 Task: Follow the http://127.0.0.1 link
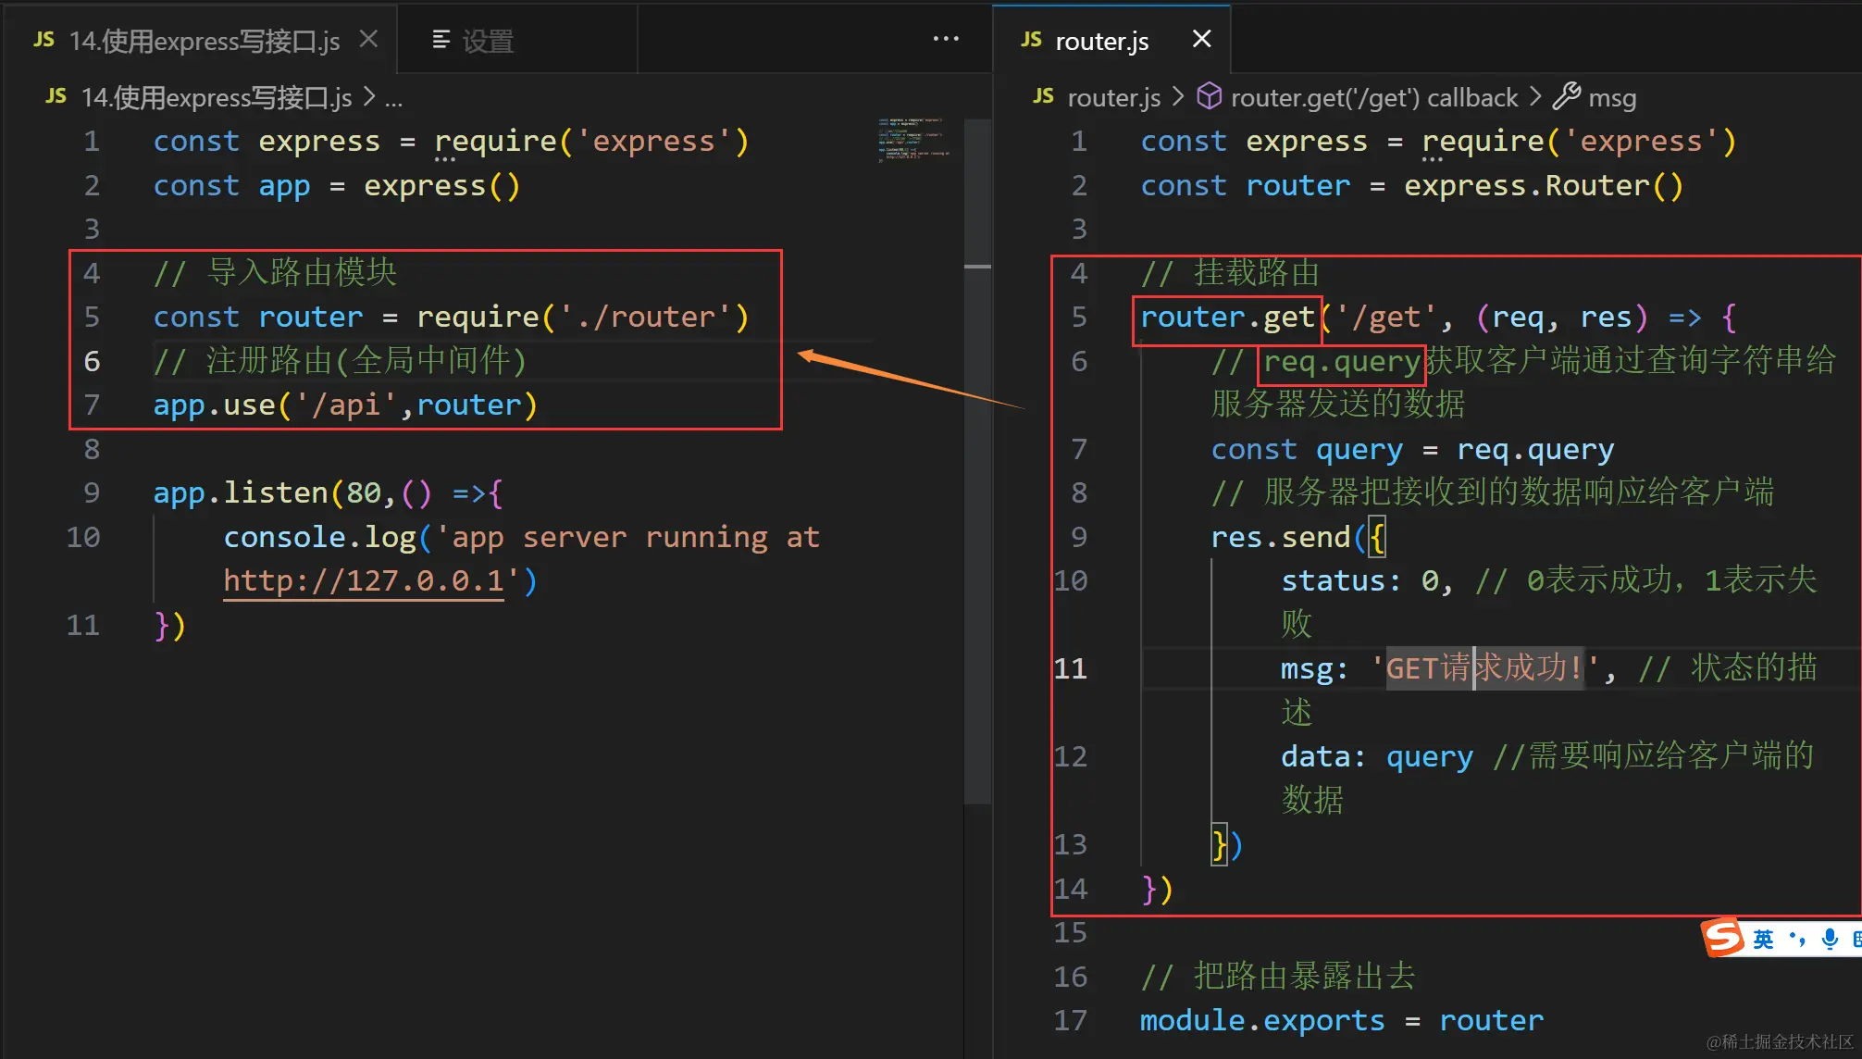364,581
